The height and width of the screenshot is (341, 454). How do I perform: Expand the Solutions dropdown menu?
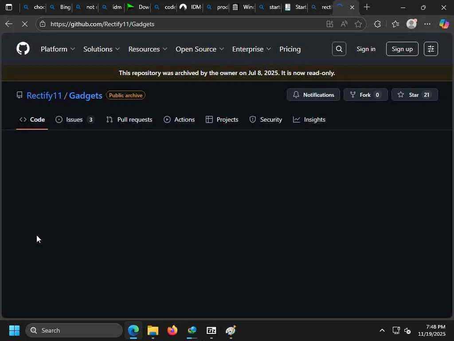(102, 49)
